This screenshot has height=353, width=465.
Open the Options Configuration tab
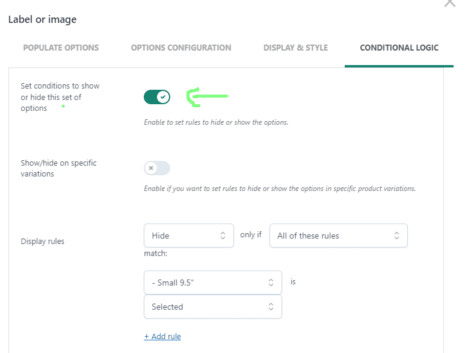click(x=181, y=48)
